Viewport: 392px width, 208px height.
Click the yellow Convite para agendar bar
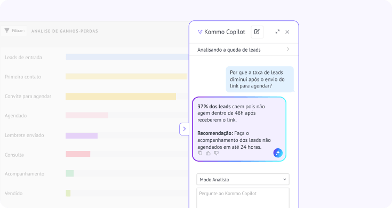(x=121, y=96)
